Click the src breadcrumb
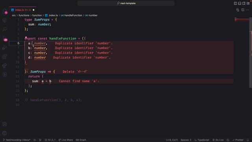 (x=14, y=15)
